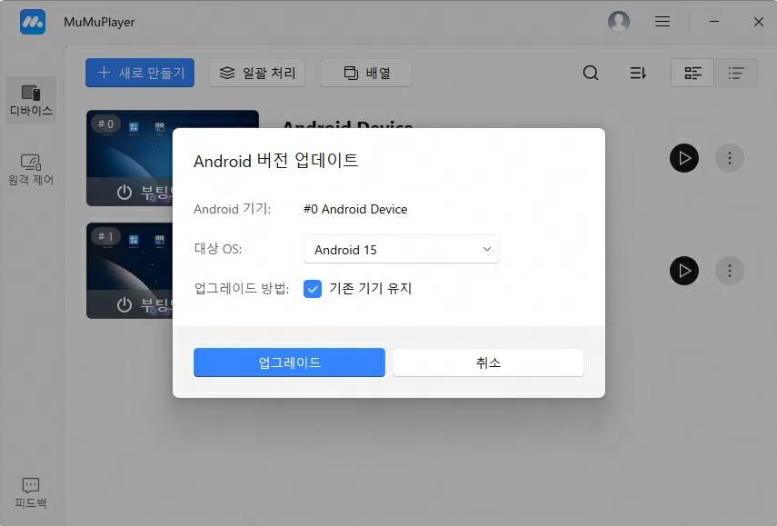Uncheck the 기존 기기 유지 checkbox
The height and width of the screenshot is (526, 777).
tap(313, 289)
